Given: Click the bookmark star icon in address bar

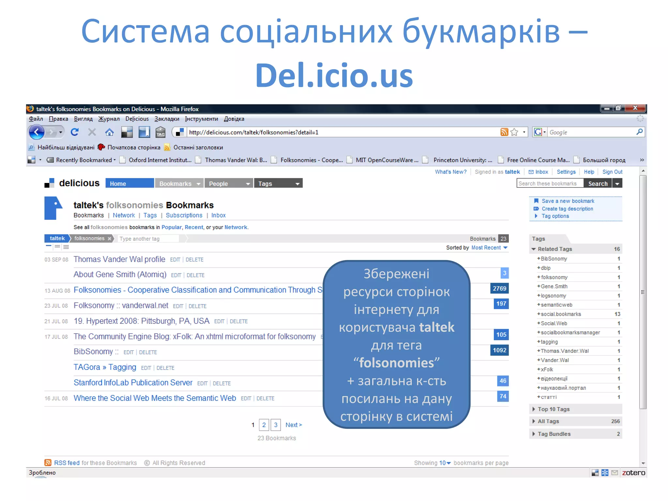Looking at the screenshot, I should pyautogui.click(x=514, y=132).
